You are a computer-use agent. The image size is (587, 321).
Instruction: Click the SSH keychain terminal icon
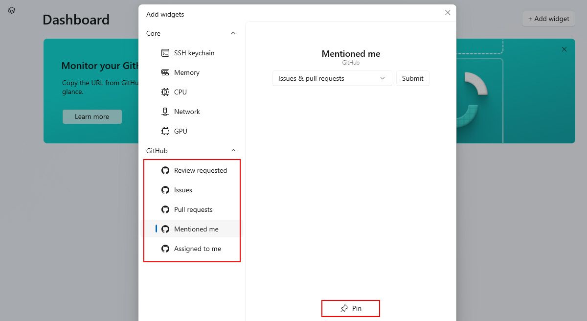click(165, 53)
